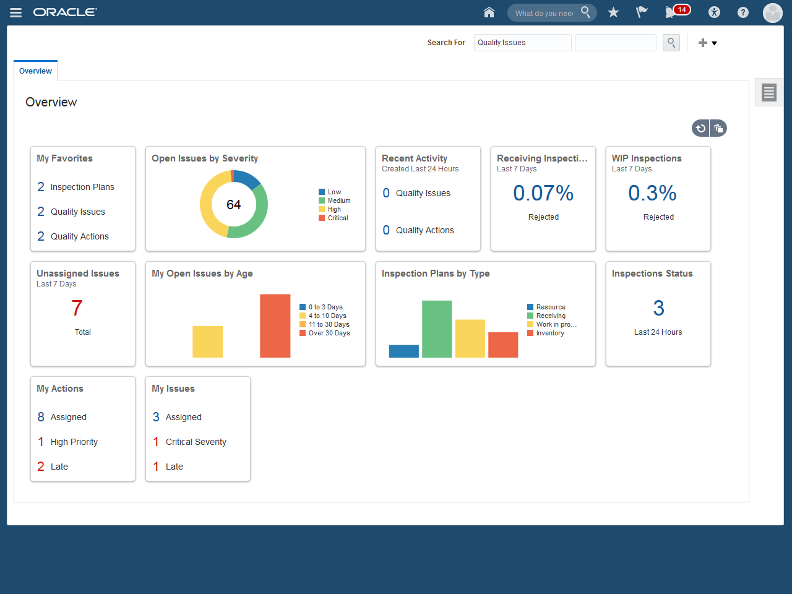Viewport: 792px width, 594px height.
Task: Click the 0 to 3 Days legend item
Action: tap(321, 307)
